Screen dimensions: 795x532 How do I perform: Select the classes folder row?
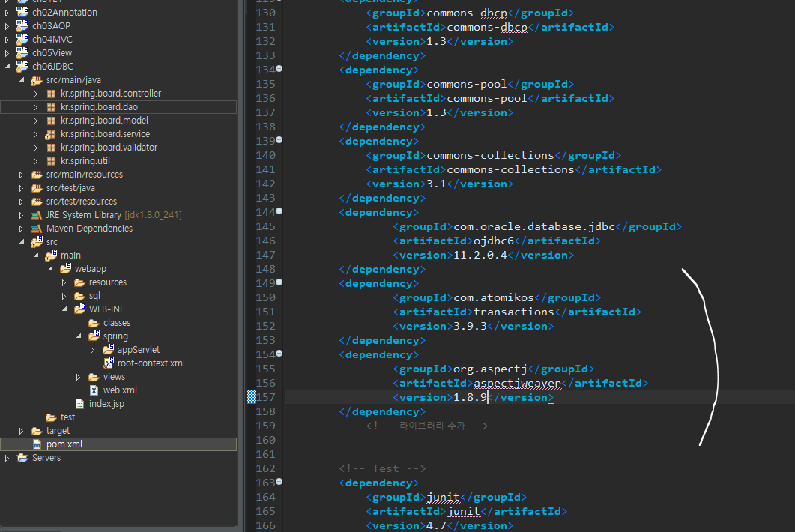(117, 322)
